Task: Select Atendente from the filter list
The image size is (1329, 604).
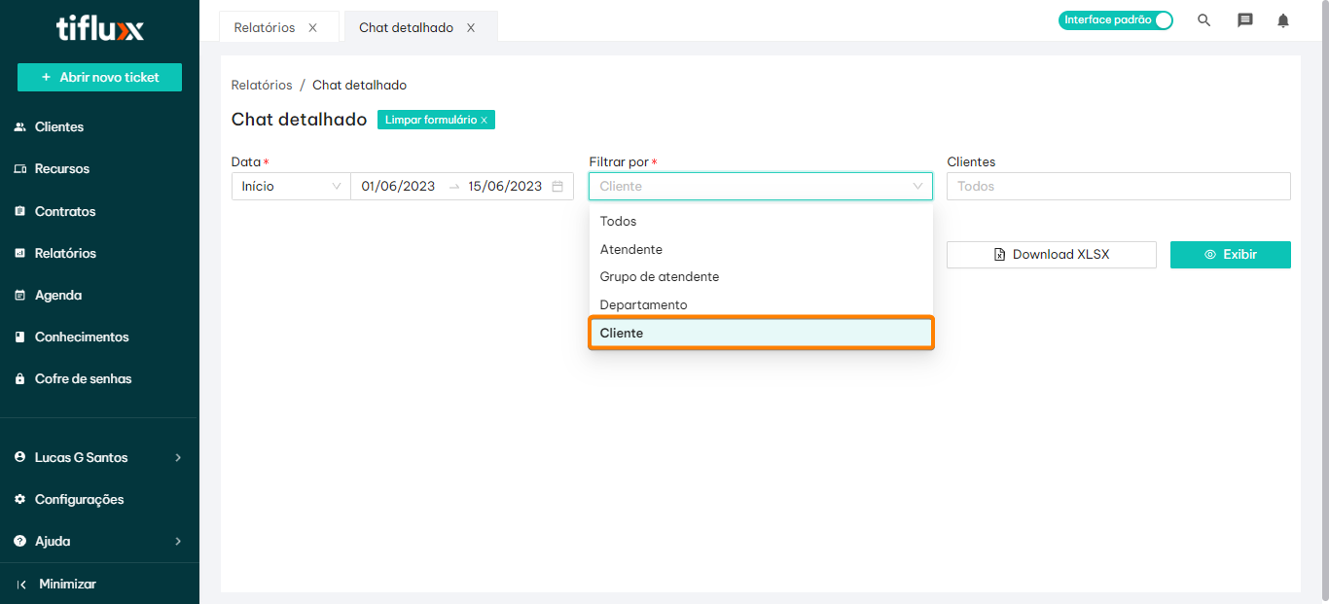Action: (631, 250)
